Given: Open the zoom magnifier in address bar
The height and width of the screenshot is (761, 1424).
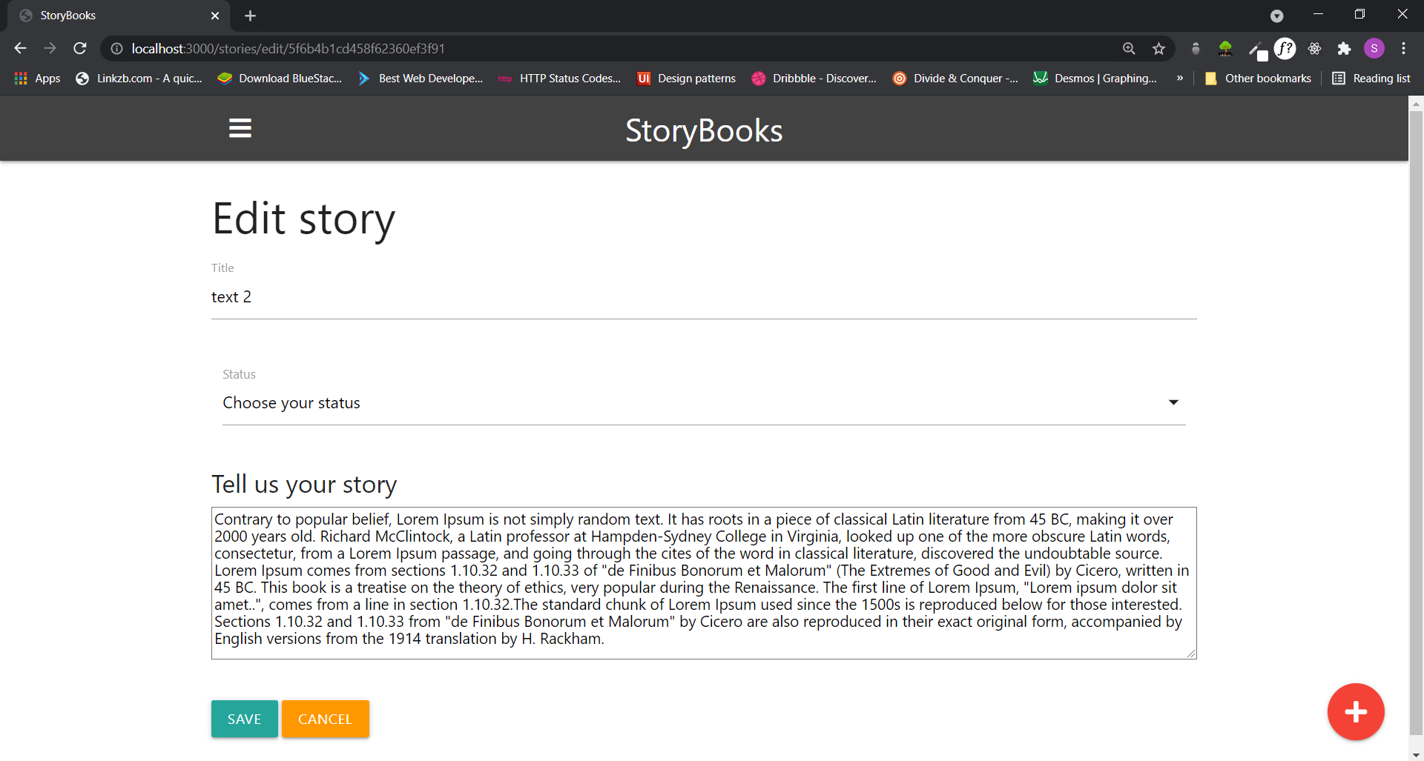Looking at the screenshot, I should click(1129, 49).
